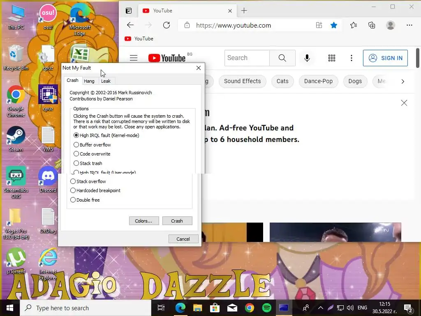The image size is (421, 316).
Task: Filter by Dogs chip
Action: click(x=355, y=81)
